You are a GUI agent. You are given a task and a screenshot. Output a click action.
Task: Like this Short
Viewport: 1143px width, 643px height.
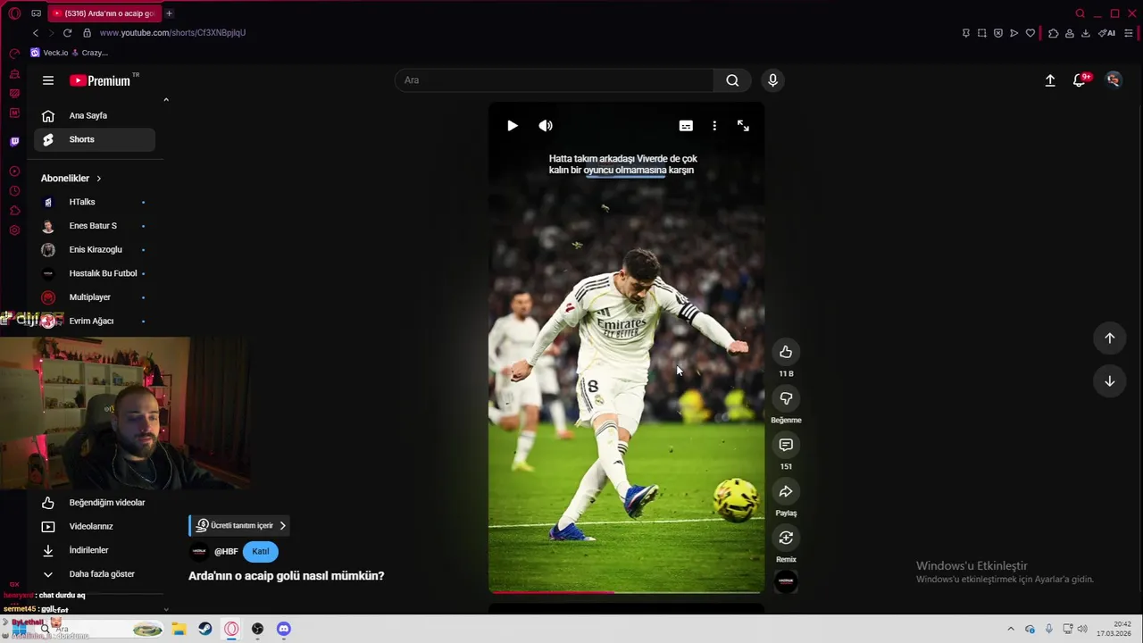click(x=786, y=352)
